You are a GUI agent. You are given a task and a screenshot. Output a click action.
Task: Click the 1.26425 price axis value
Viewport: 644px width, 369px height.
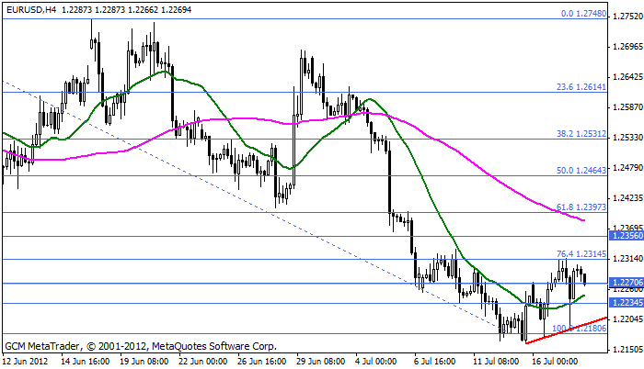tap(627, 77)
